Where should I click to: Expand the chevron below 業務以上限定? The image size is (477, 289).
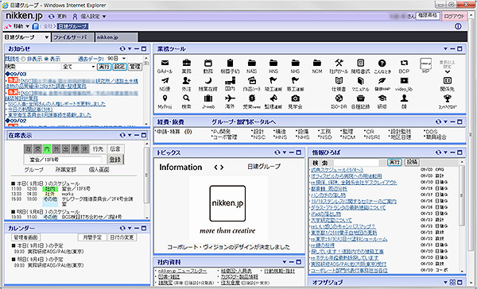447,72
